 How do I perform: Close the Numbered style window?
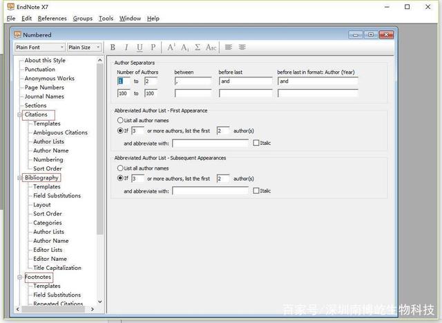386,35
